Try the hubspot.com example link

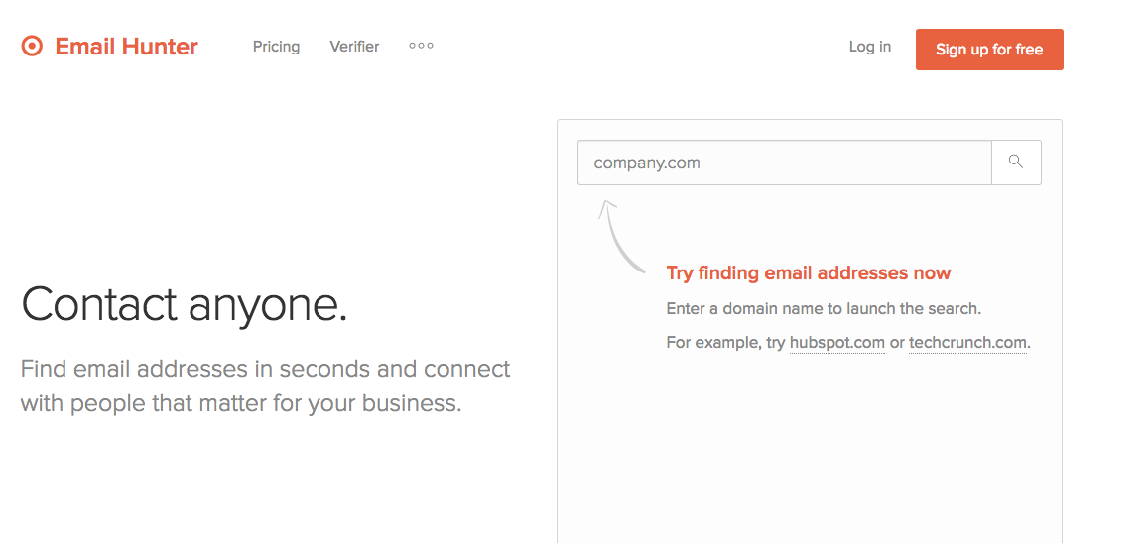pos(836,343)
